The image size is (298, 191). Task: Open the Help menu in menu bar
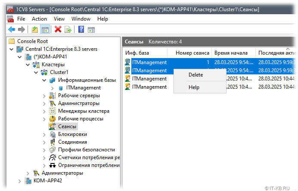click(x=102, y=19)
